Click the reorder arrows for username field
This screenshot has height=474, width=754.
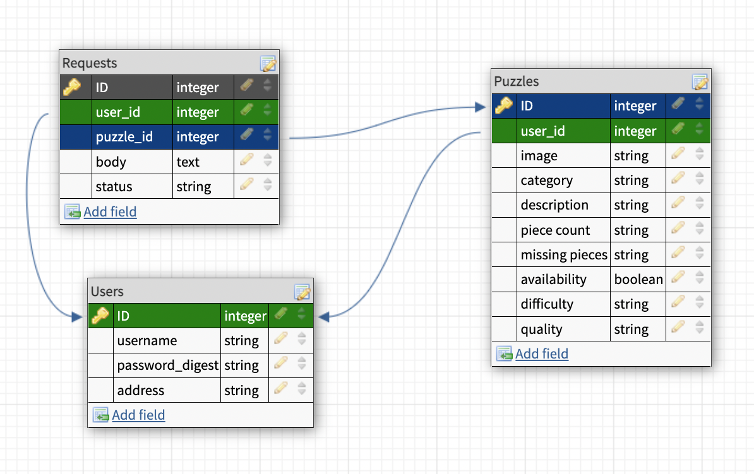[301, 339]
